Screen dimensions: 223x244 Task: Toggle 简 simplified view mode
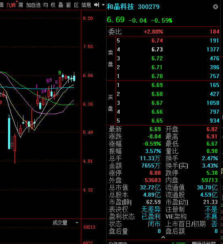click(21, 5)
